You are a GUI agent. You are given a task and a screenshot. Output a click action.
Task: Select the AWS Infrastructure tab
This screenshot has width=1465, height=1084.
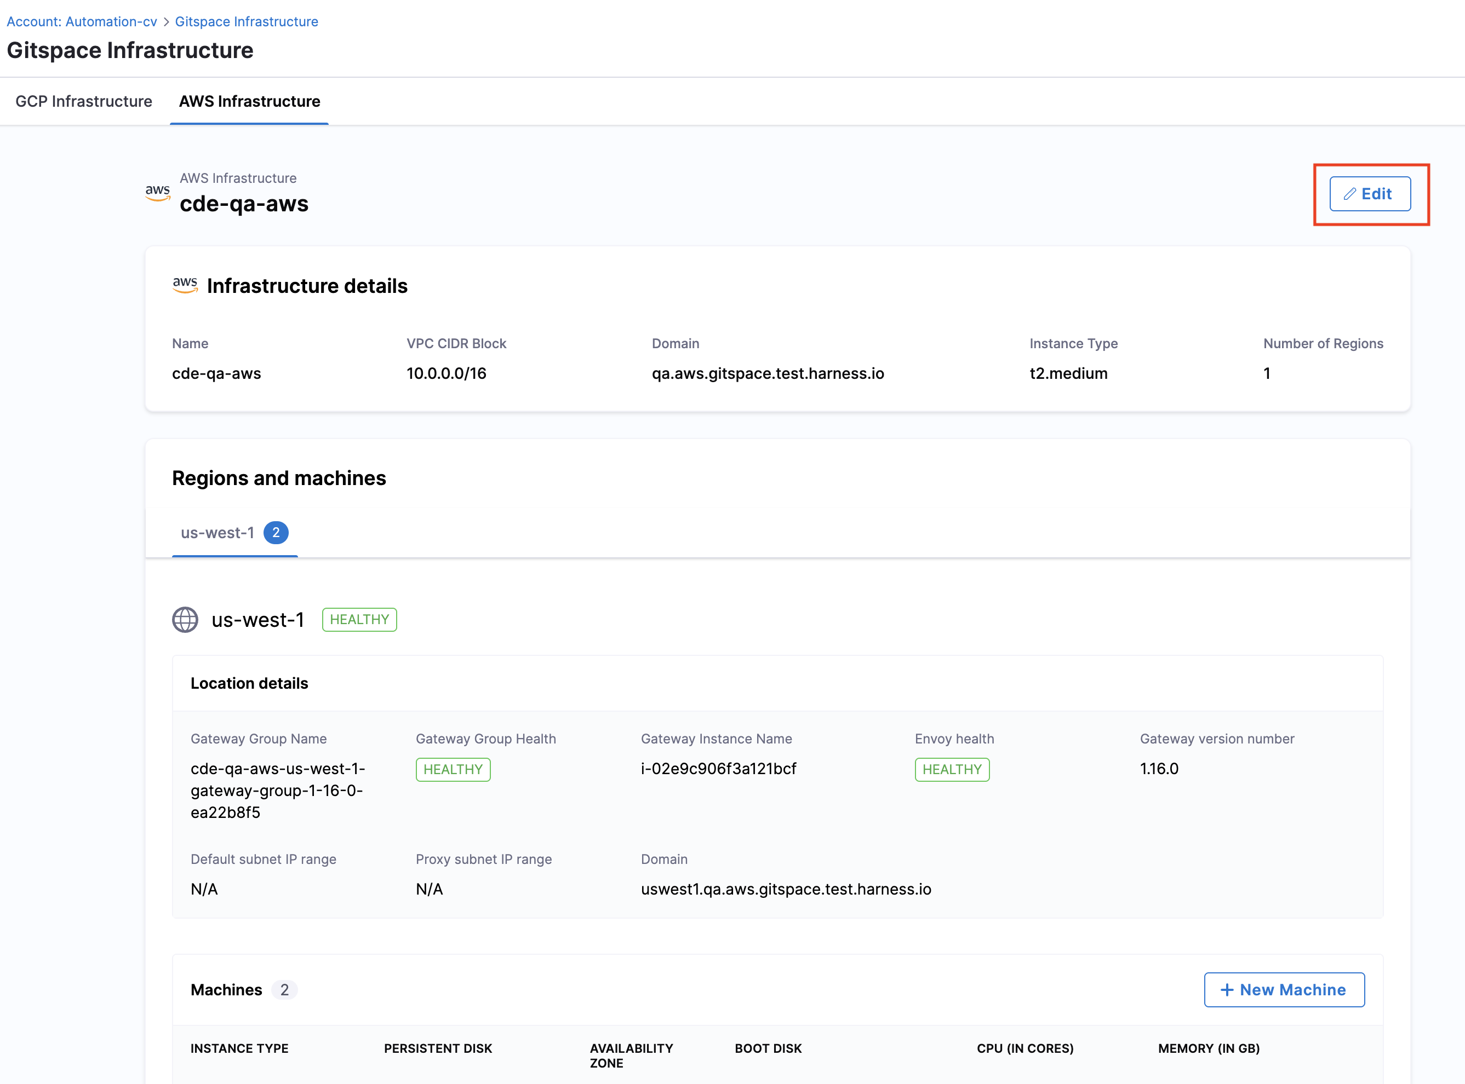249,101
